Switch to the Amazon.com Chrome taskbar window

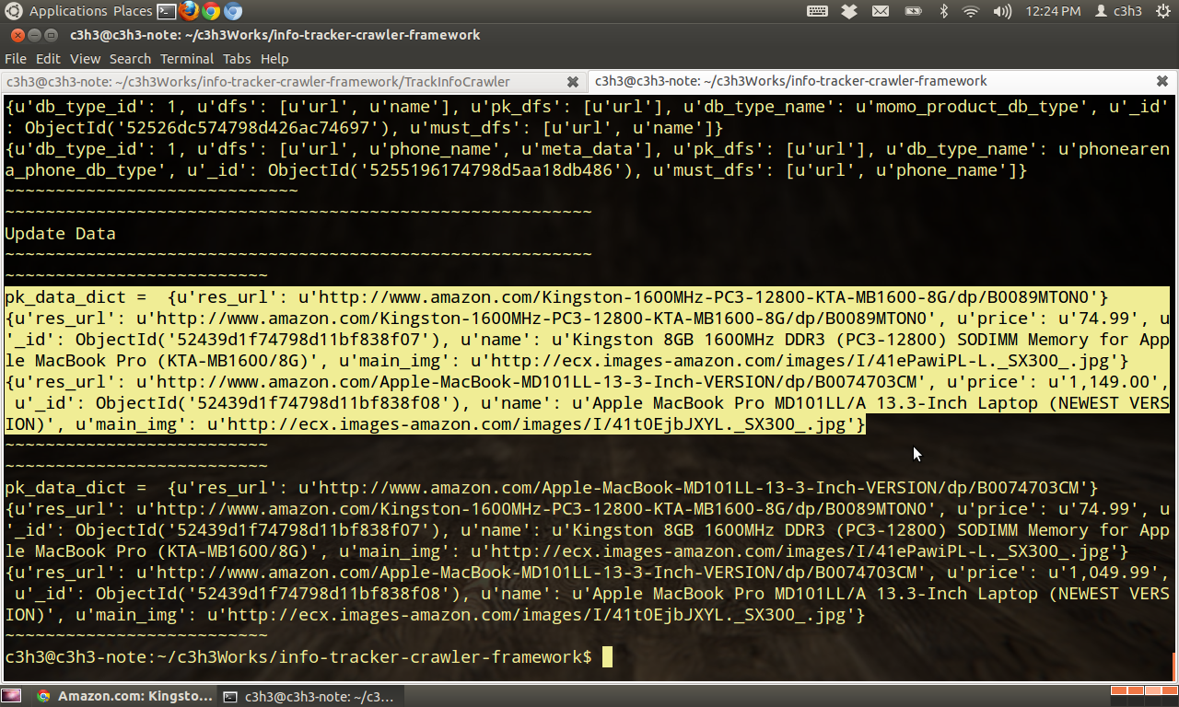[x=124, y=696]
